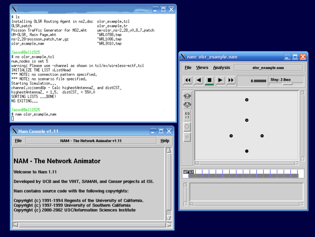The width and height of the screenshot is (315, 237).
Task: Select the large circle node-size button
Action: tap(187, 127)
